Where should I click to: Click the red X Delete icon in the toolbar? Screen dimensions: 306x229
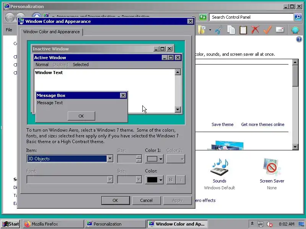click(x=255, y=30)
